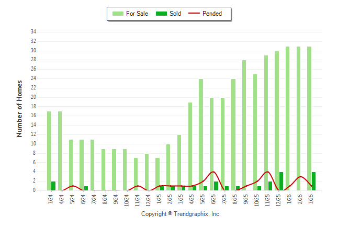Screen dimensions: 338x227
Task: Toggle the Pended series legend label
Action: coord(212,14)
